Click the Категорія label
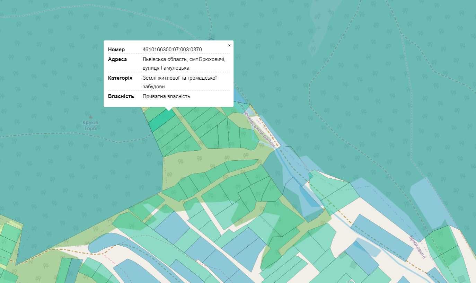The width and height of the screenshot is (476, 283). click(120, 78)
